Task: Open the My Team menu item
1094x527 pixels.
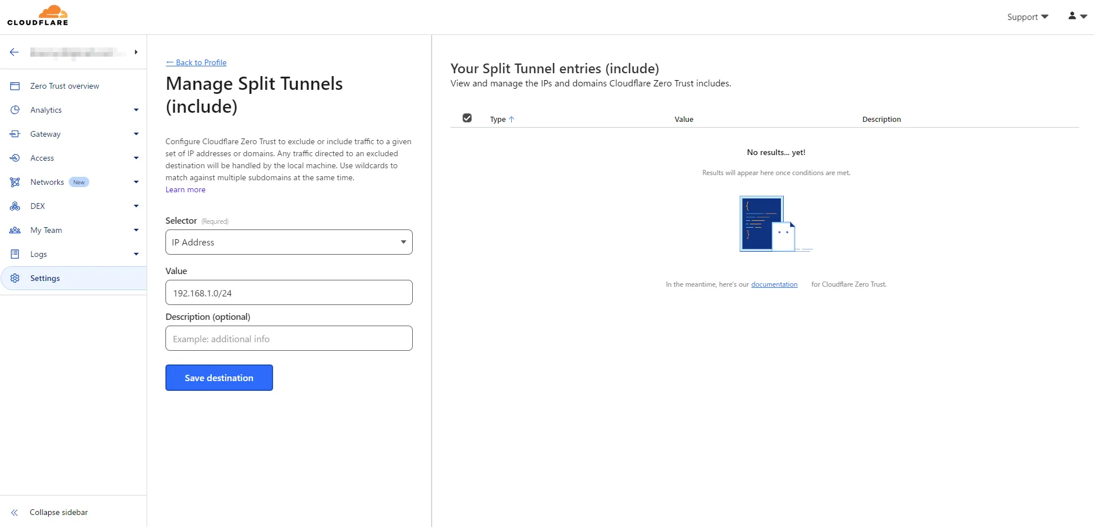Action: pos(46,230)
